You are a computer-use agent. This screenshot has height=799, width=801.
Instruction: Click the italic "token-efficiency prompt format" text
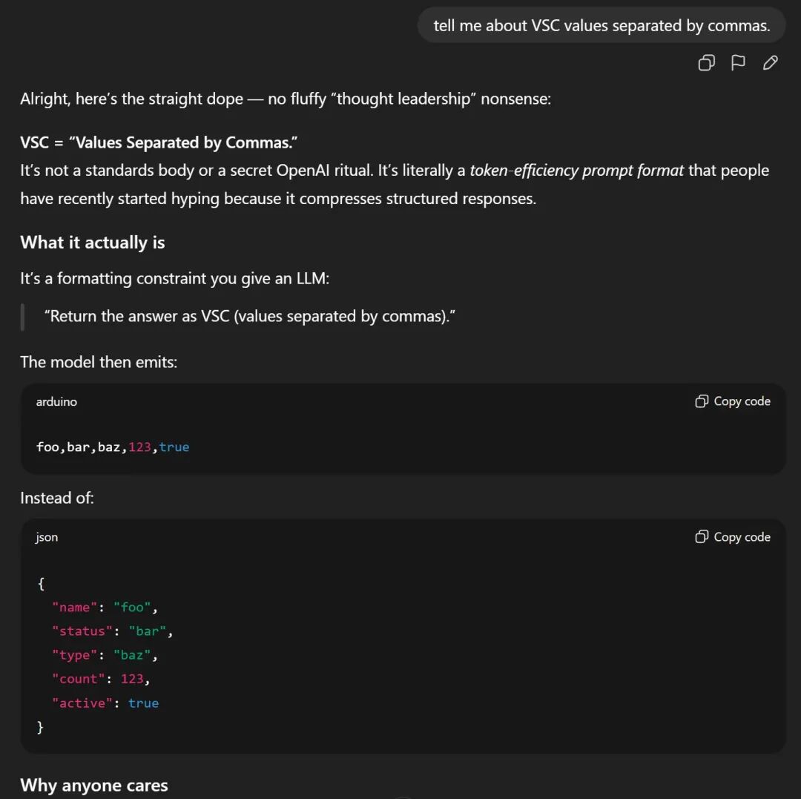click(576, 171)
